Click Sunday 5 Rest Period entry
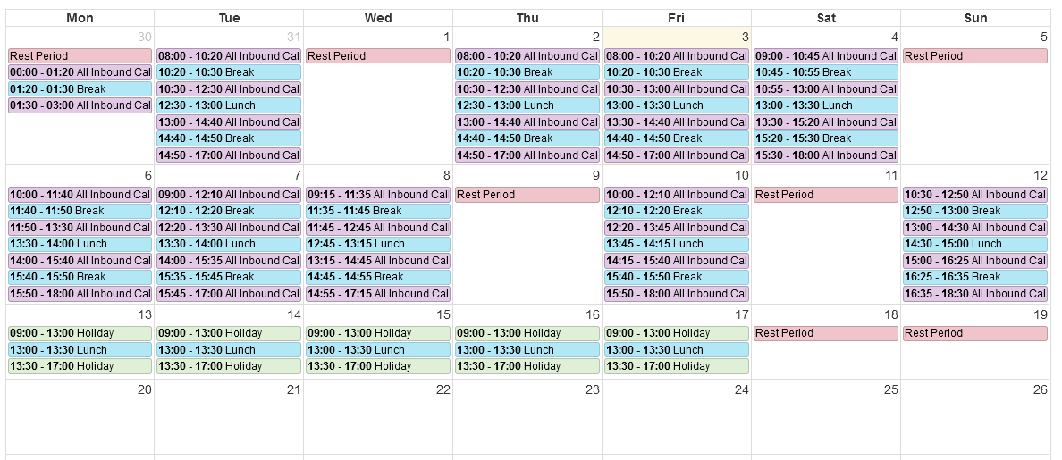 pos(975,56)
